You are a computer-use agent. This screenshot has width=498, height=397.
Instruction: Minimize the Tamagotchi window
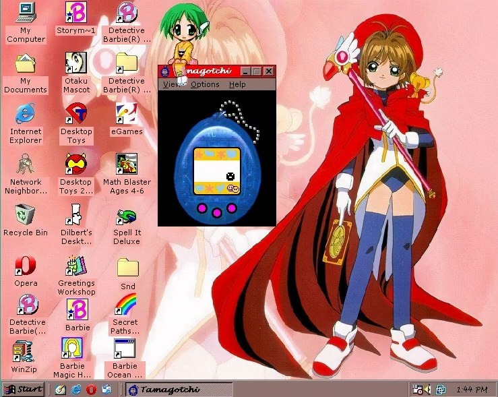click(245, 71)
